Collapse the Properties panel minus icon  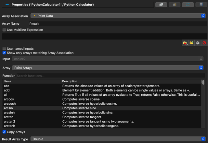pos(7,5)
